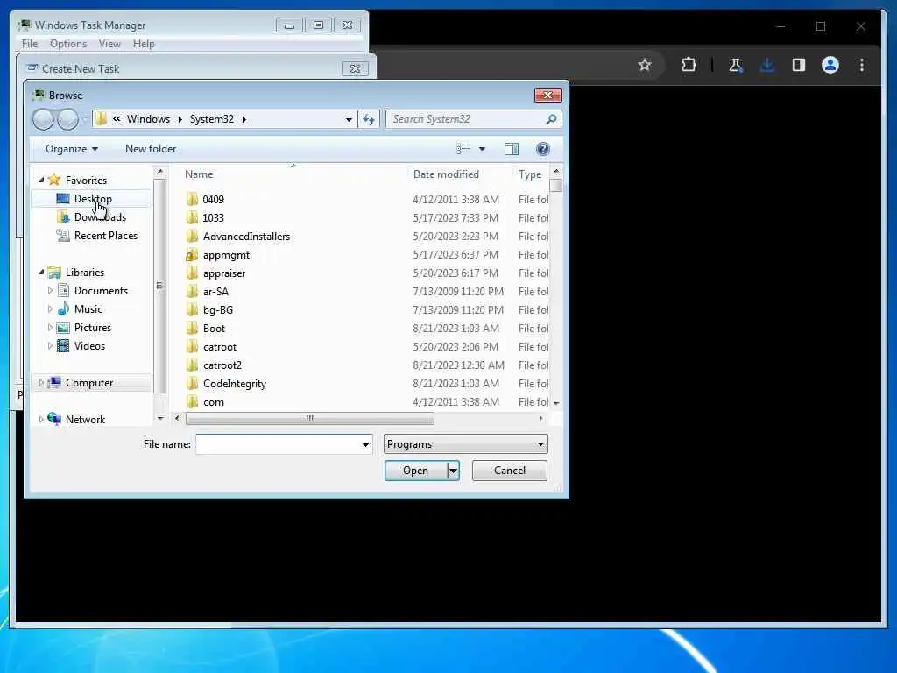Expand the arrow after System32 in path
Viewport: 897px width, 673px height.
pyautogui.click(x=244, y=119)
